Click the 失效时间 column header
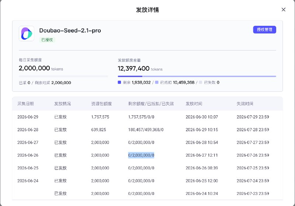295x206 pixels. [x=245, y=104]
